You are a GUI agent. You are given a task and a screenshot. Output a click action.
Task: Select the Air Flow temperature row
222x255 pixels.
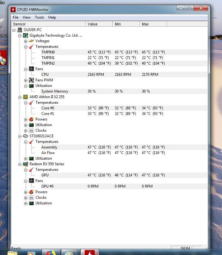pyautogui.click(x=109, y=153)
